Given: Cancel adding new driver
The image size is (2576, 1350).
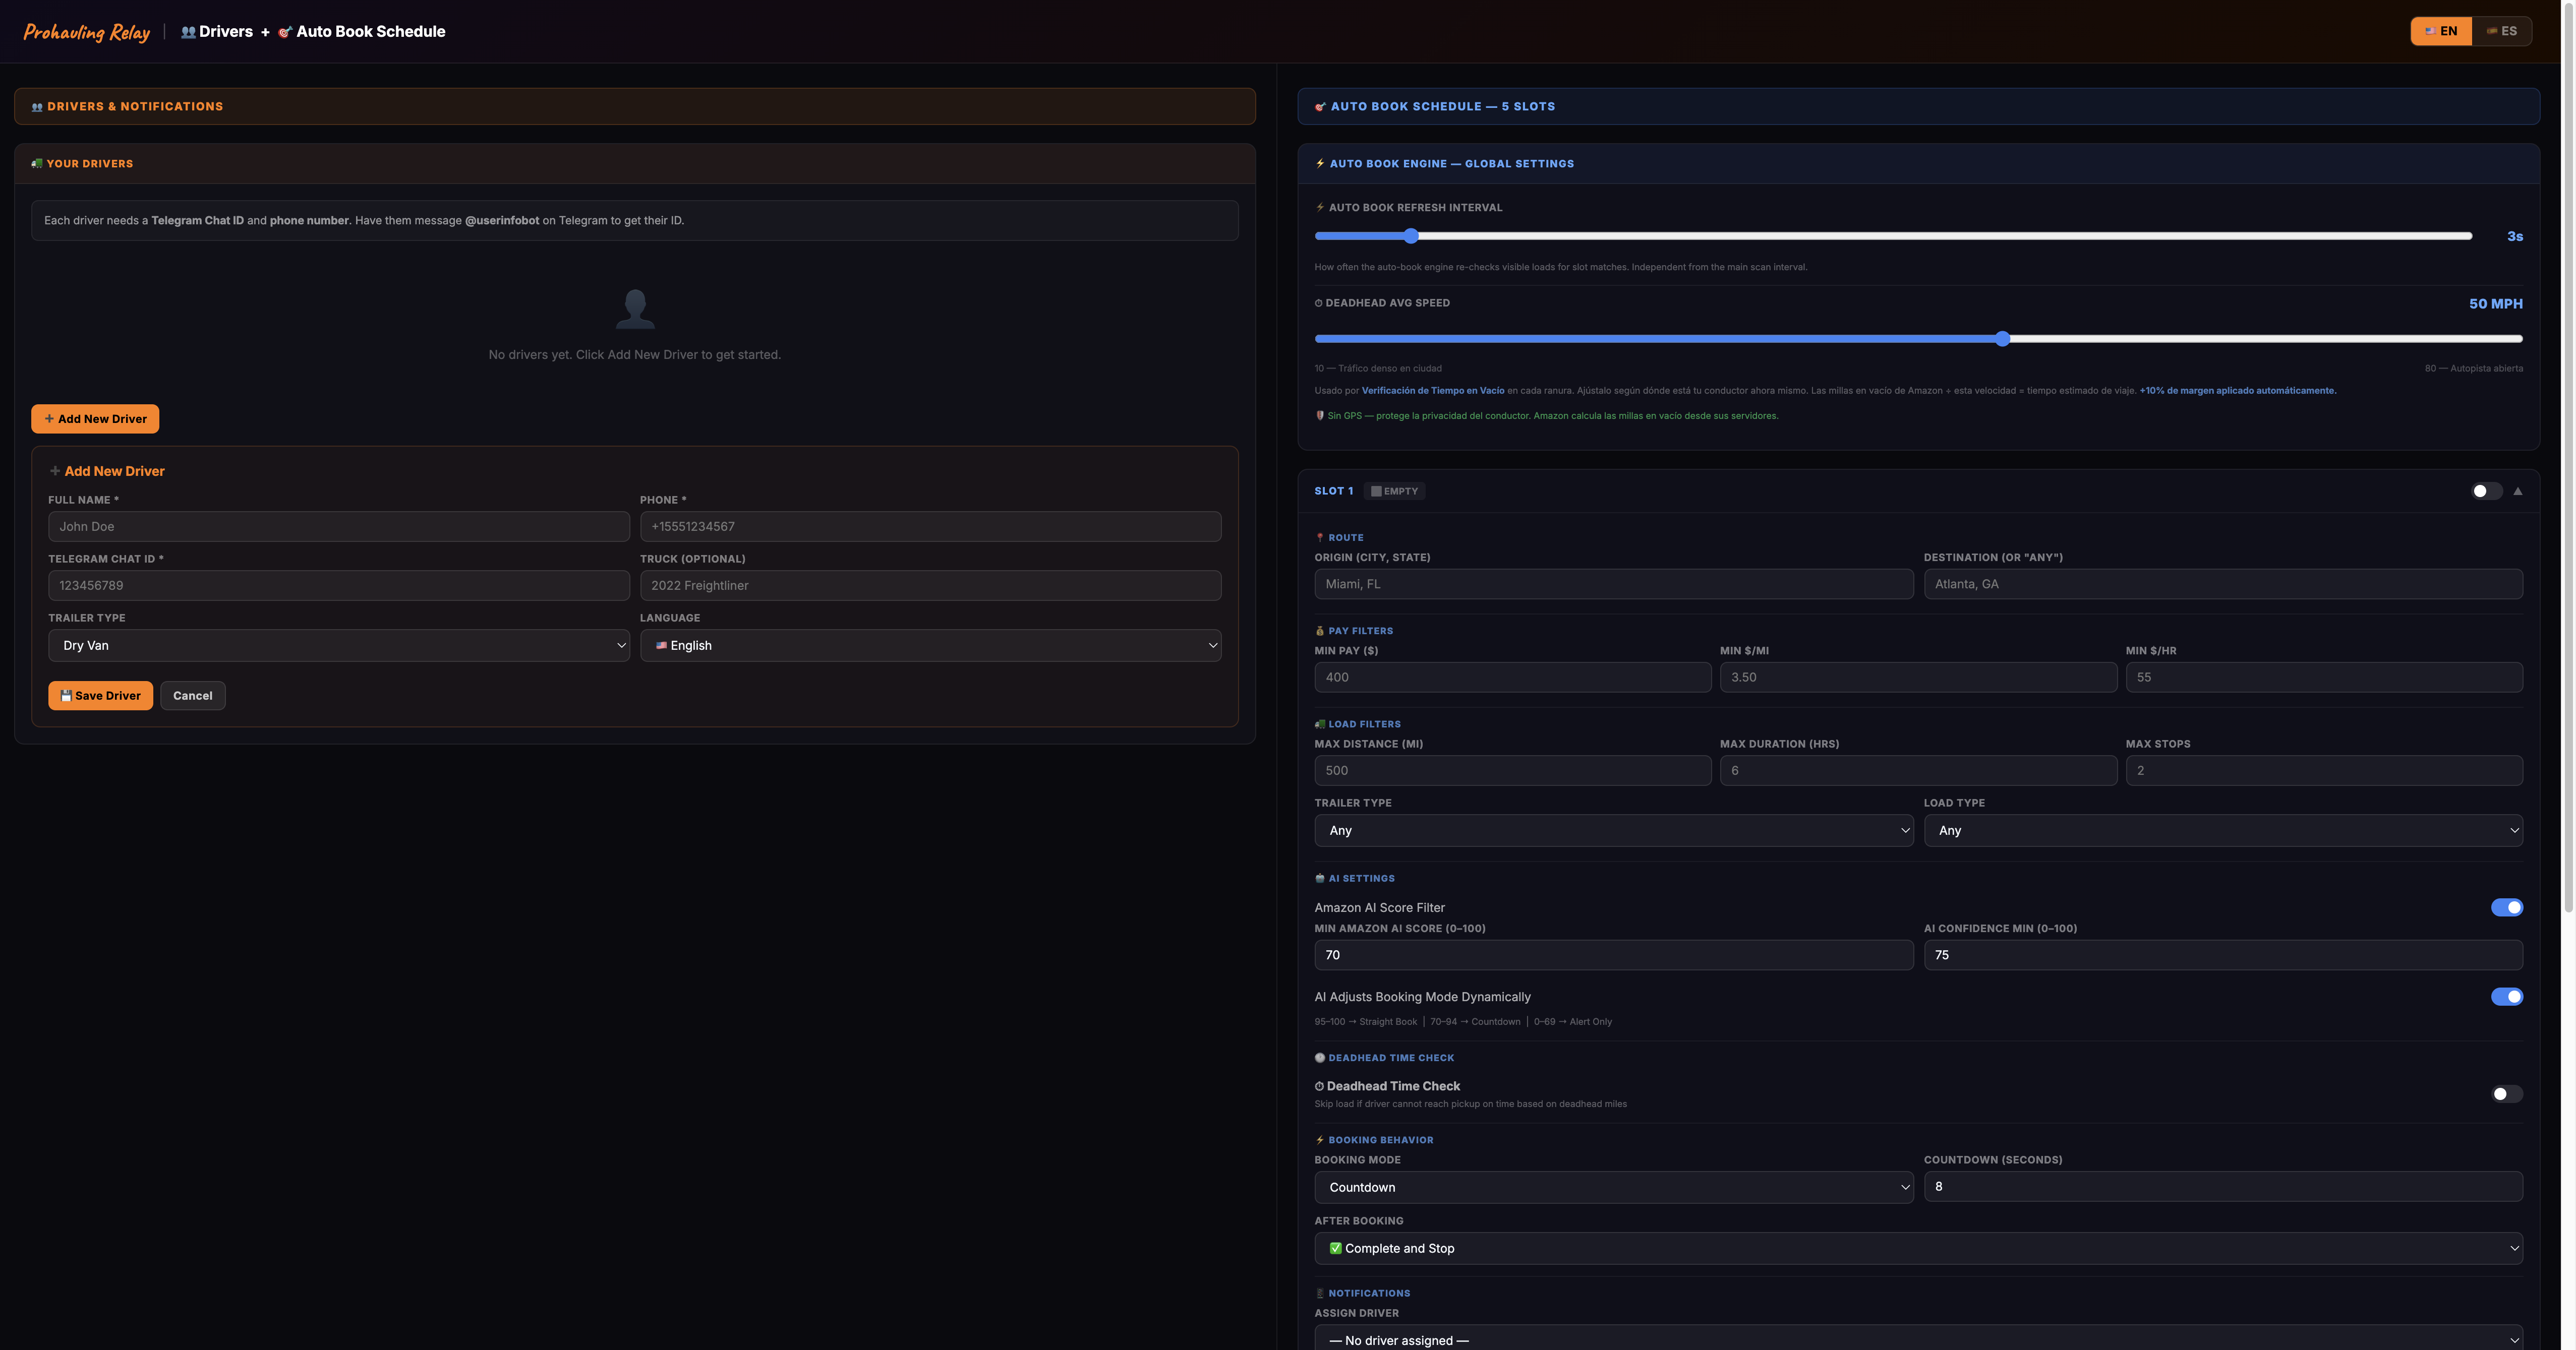Looking at the screenshot, I should (192, 696).
